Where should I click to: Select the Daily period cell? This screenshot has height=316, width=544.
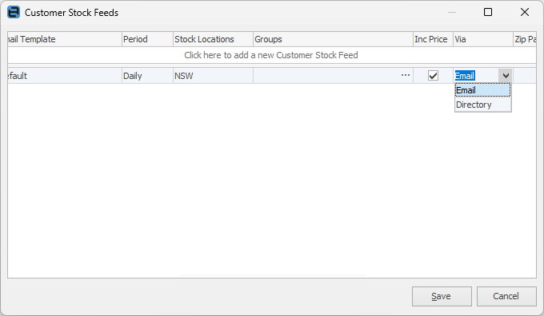(147, 76)
